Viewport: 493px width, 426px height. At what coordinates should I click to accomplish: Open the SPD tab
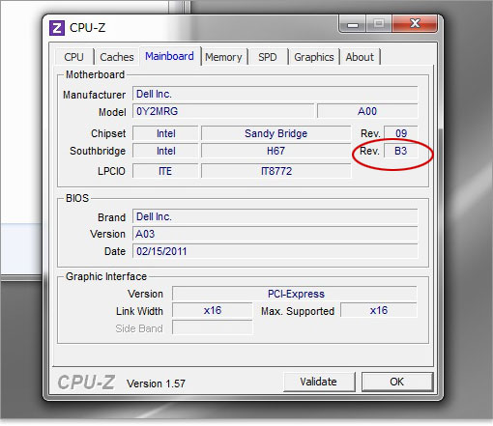coord(268,57)
